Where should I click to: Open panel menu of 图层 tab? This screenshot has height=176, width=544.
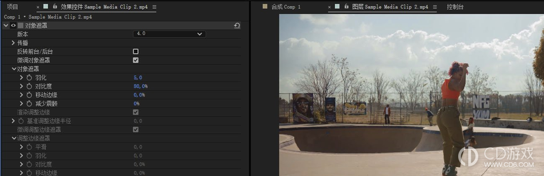click(x=435, y=7)
